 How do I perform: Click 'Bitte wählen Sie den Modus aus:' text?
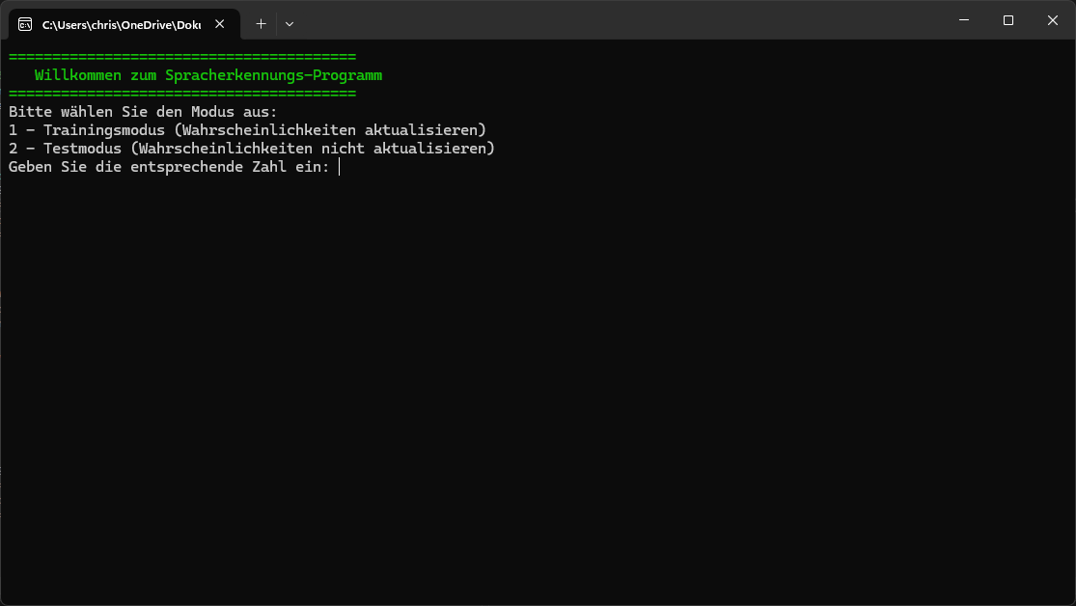[x=143, y=112]
